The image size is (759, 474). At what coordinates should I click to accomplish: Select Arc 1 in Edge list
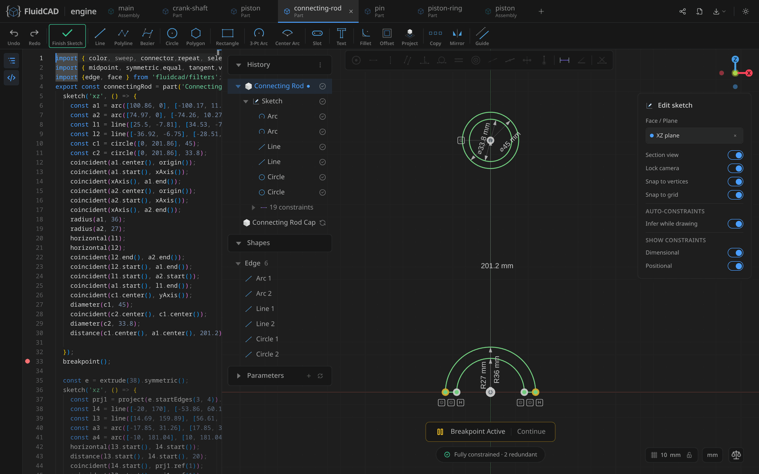[x=264, y=279]
